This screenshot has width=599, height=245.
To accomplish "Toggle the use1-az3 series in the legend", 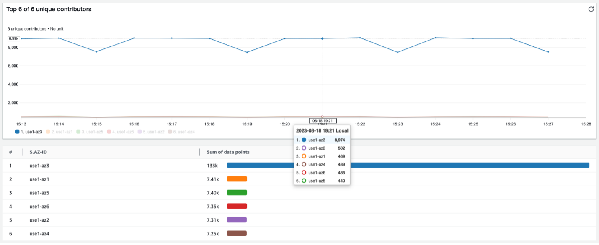I will 29,132.
